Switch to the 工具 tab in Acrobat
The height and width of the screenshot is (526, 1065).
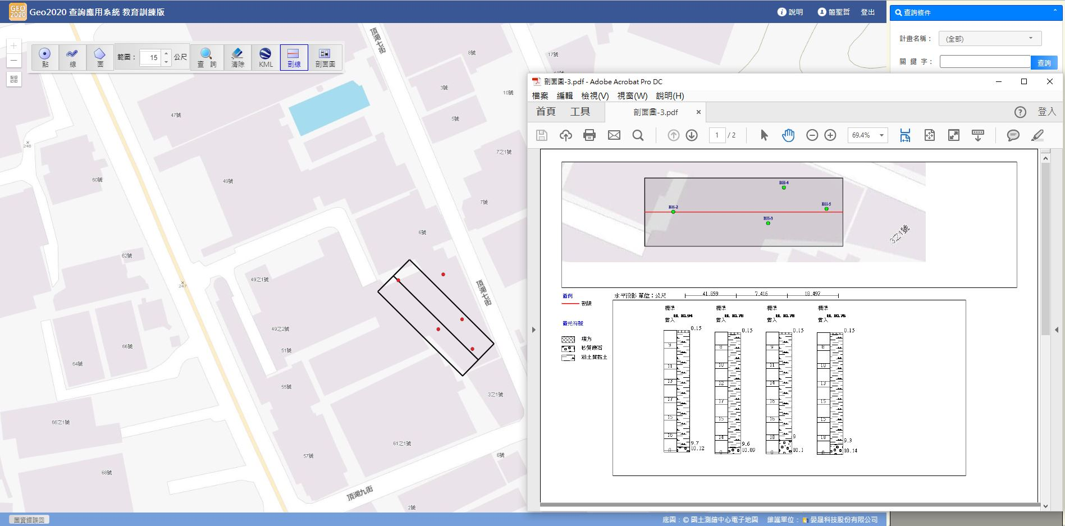tap(580, 112)
